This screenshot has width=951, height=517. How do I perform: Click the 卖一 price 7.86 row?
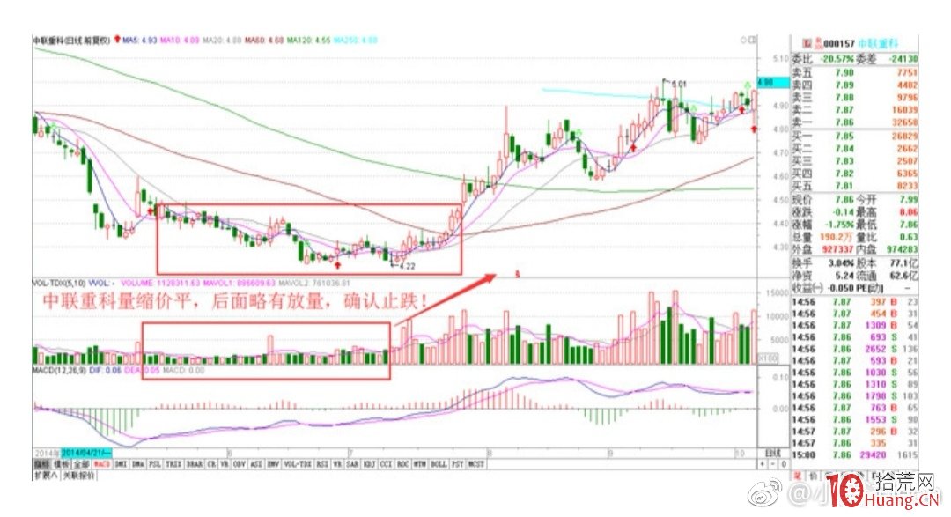[854, 122]
